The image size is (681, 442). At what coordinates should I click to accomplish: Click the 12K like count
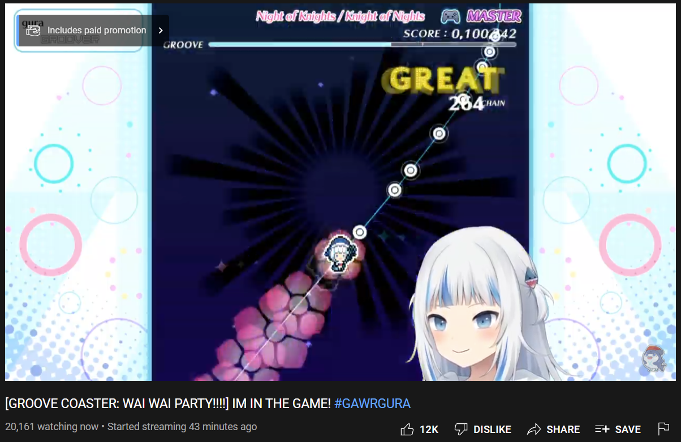tap(429, 430)
